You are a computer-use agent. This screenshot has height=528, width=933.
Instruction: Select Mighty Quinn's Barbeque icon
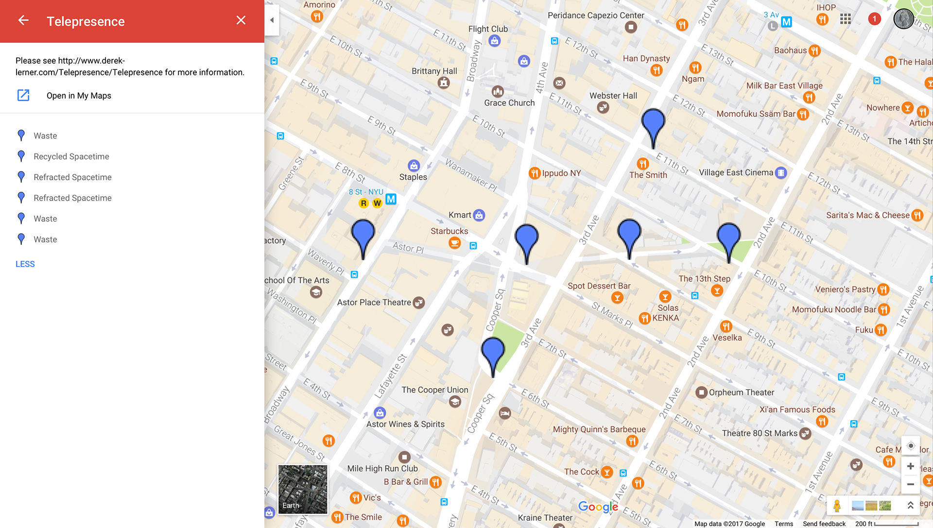(632, 441)
